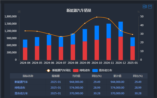The height and width of the screenshot is (98, 157).
Task: Click 30.28 next to 当月值 column
Action: click(x=97, y=93)
